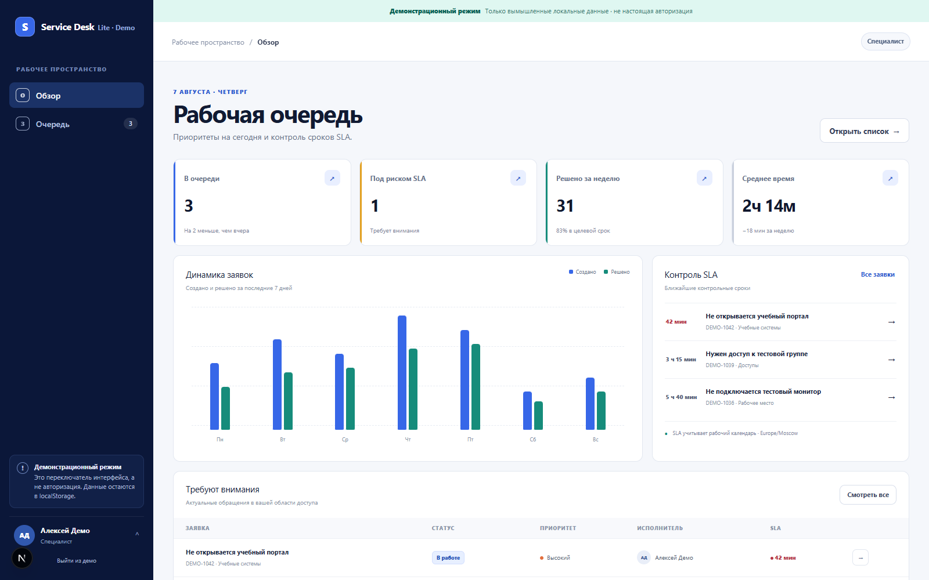Click the 'Высокий' priority cell

(555, 557)
